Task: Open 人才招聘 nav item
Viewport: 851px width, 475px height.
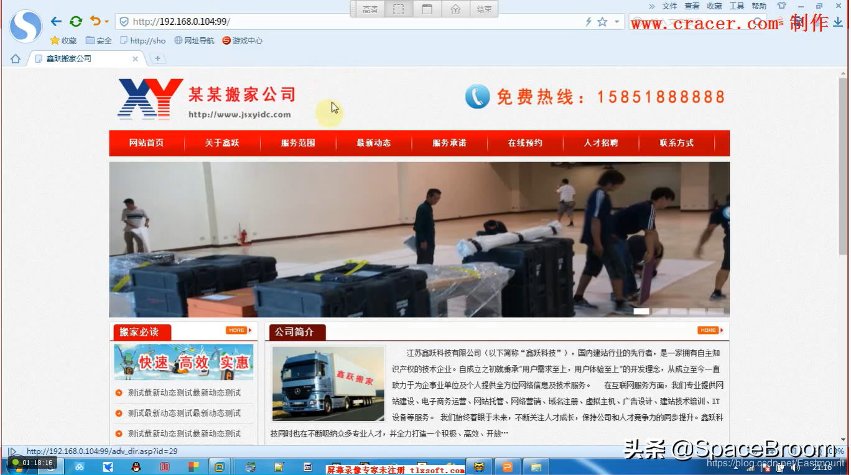Action: click(601, 143)
